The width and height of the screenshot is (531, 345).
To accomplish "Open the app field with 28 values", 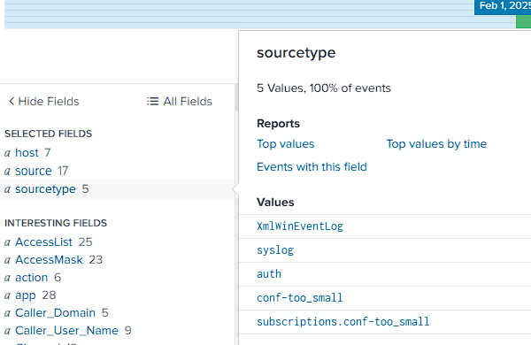I will point(26,295).
